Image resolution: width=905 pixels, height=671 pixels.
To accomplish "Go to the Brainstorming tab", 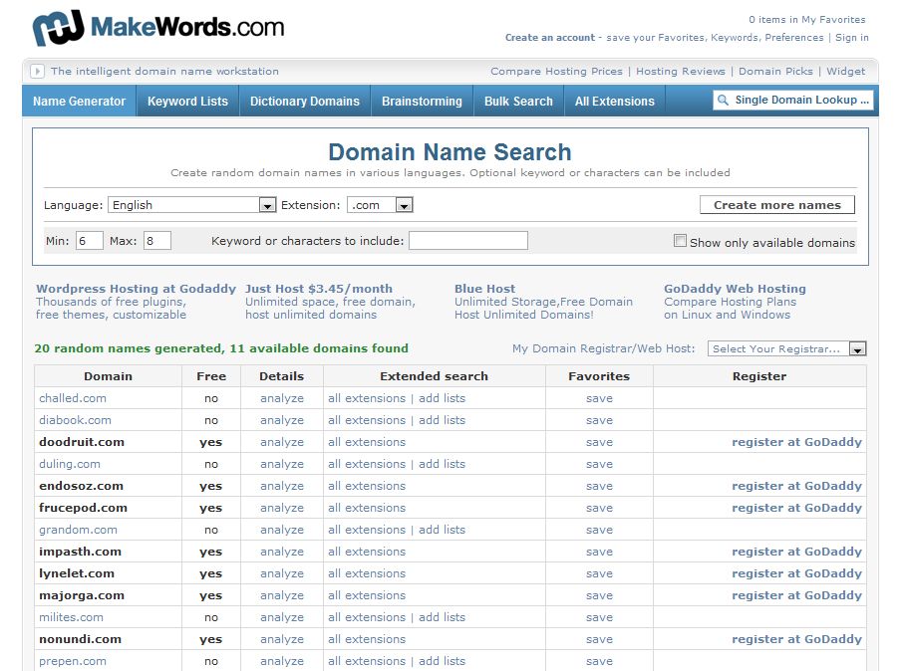I will coord(422,102).
